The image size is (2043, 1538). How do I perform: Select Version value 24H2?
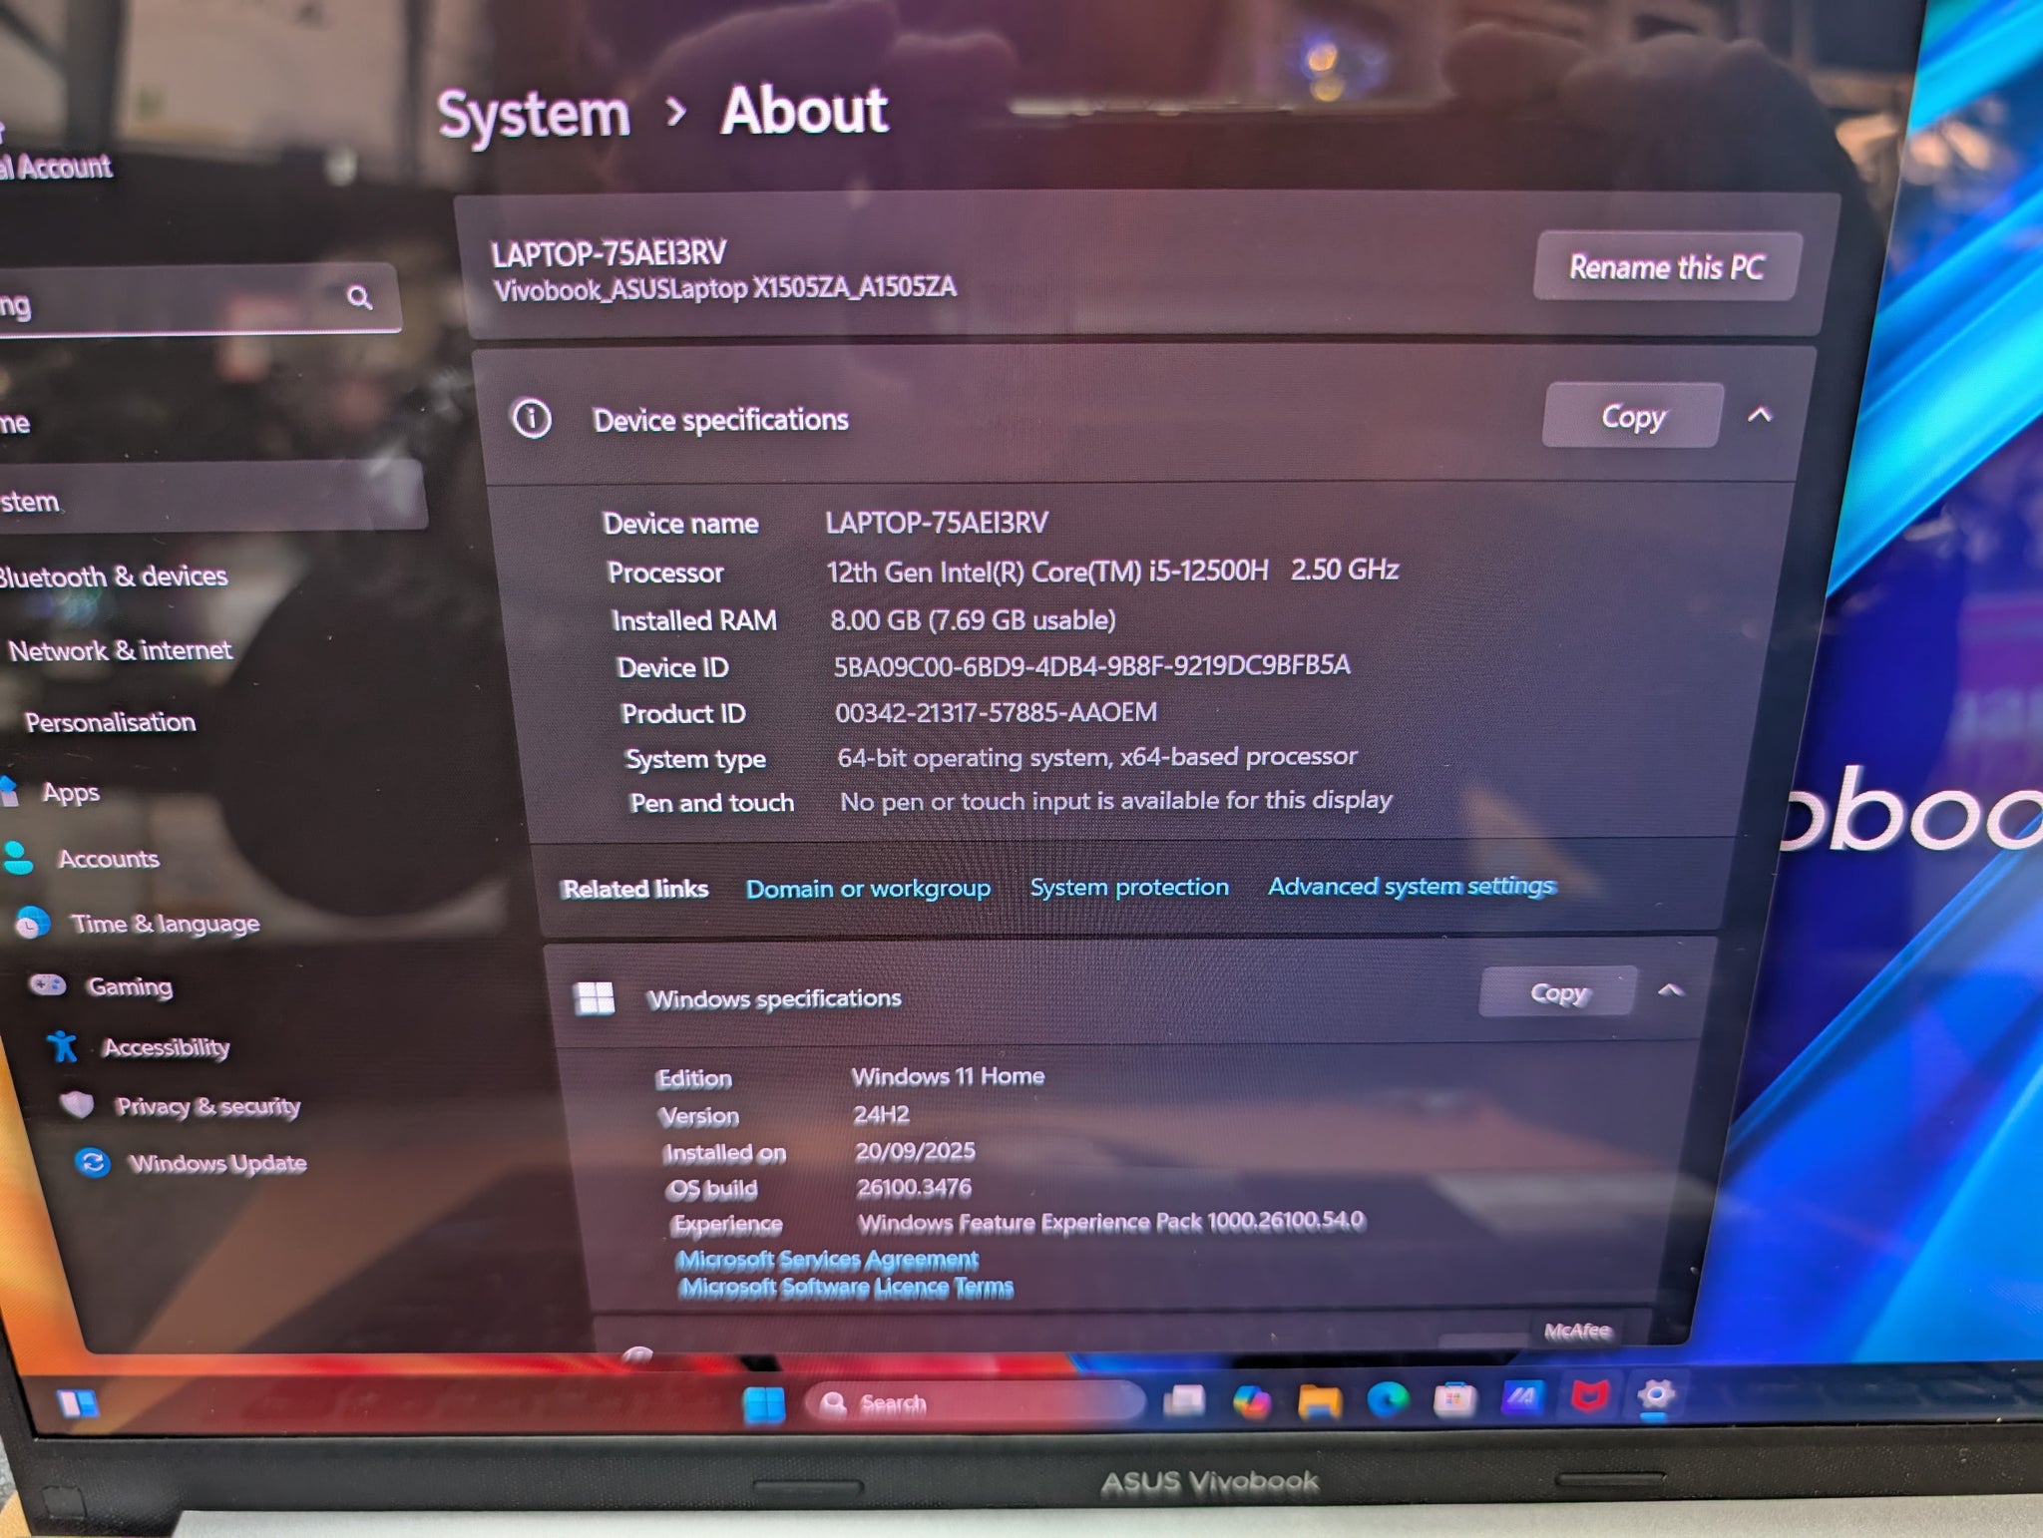click(x=881, y=1114)
